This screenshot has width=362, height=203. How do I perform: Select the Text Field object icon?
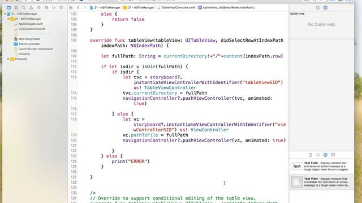296,166
